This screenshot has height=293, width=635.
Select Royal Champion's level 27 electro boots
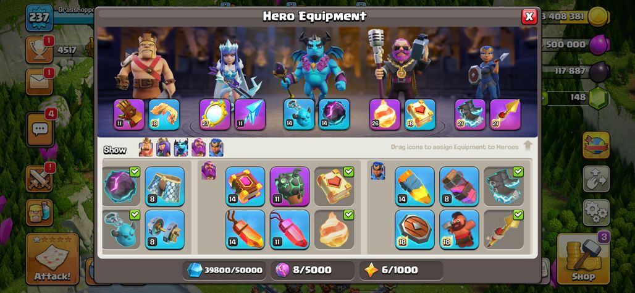pyautogui.click(x=470, y=114)
